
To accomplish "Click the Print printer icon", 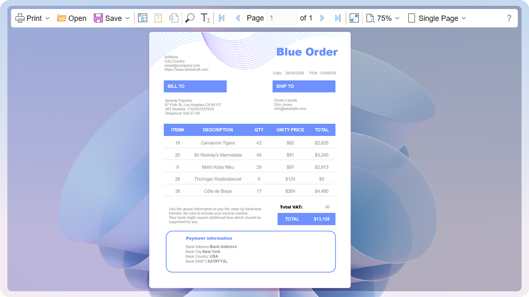I will point(19,18).
